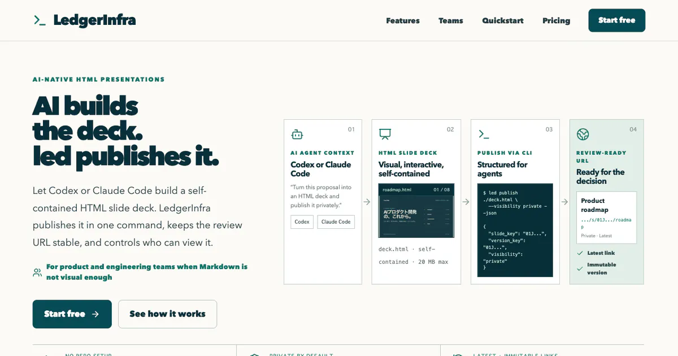Click the Start free button in the header
Screen dimensions: 678x356
tap(617, 20)
